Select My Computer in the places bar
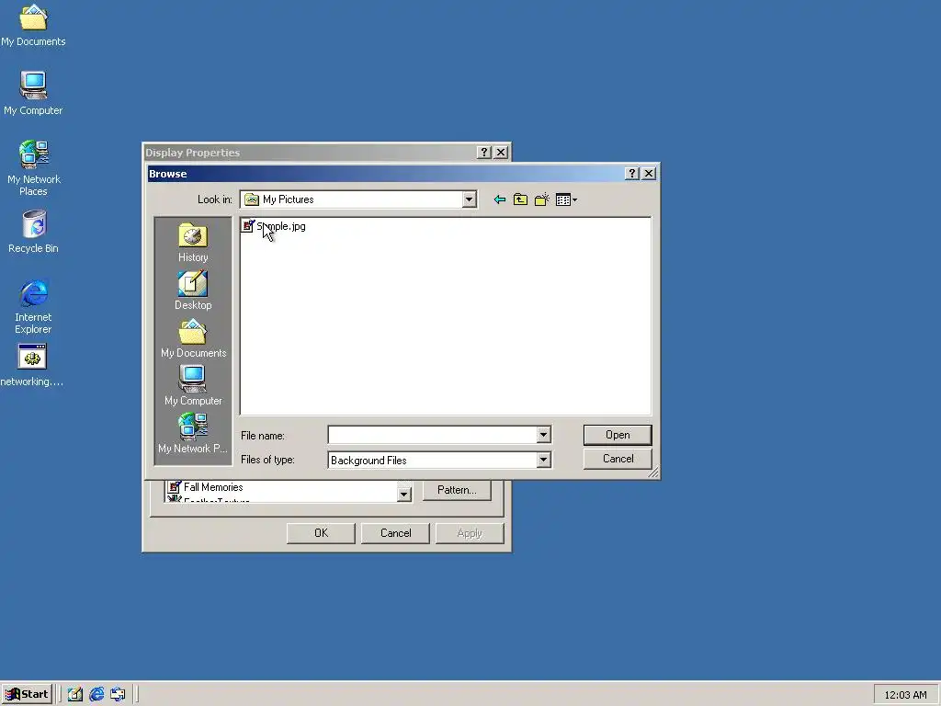 tap(193, 386)
